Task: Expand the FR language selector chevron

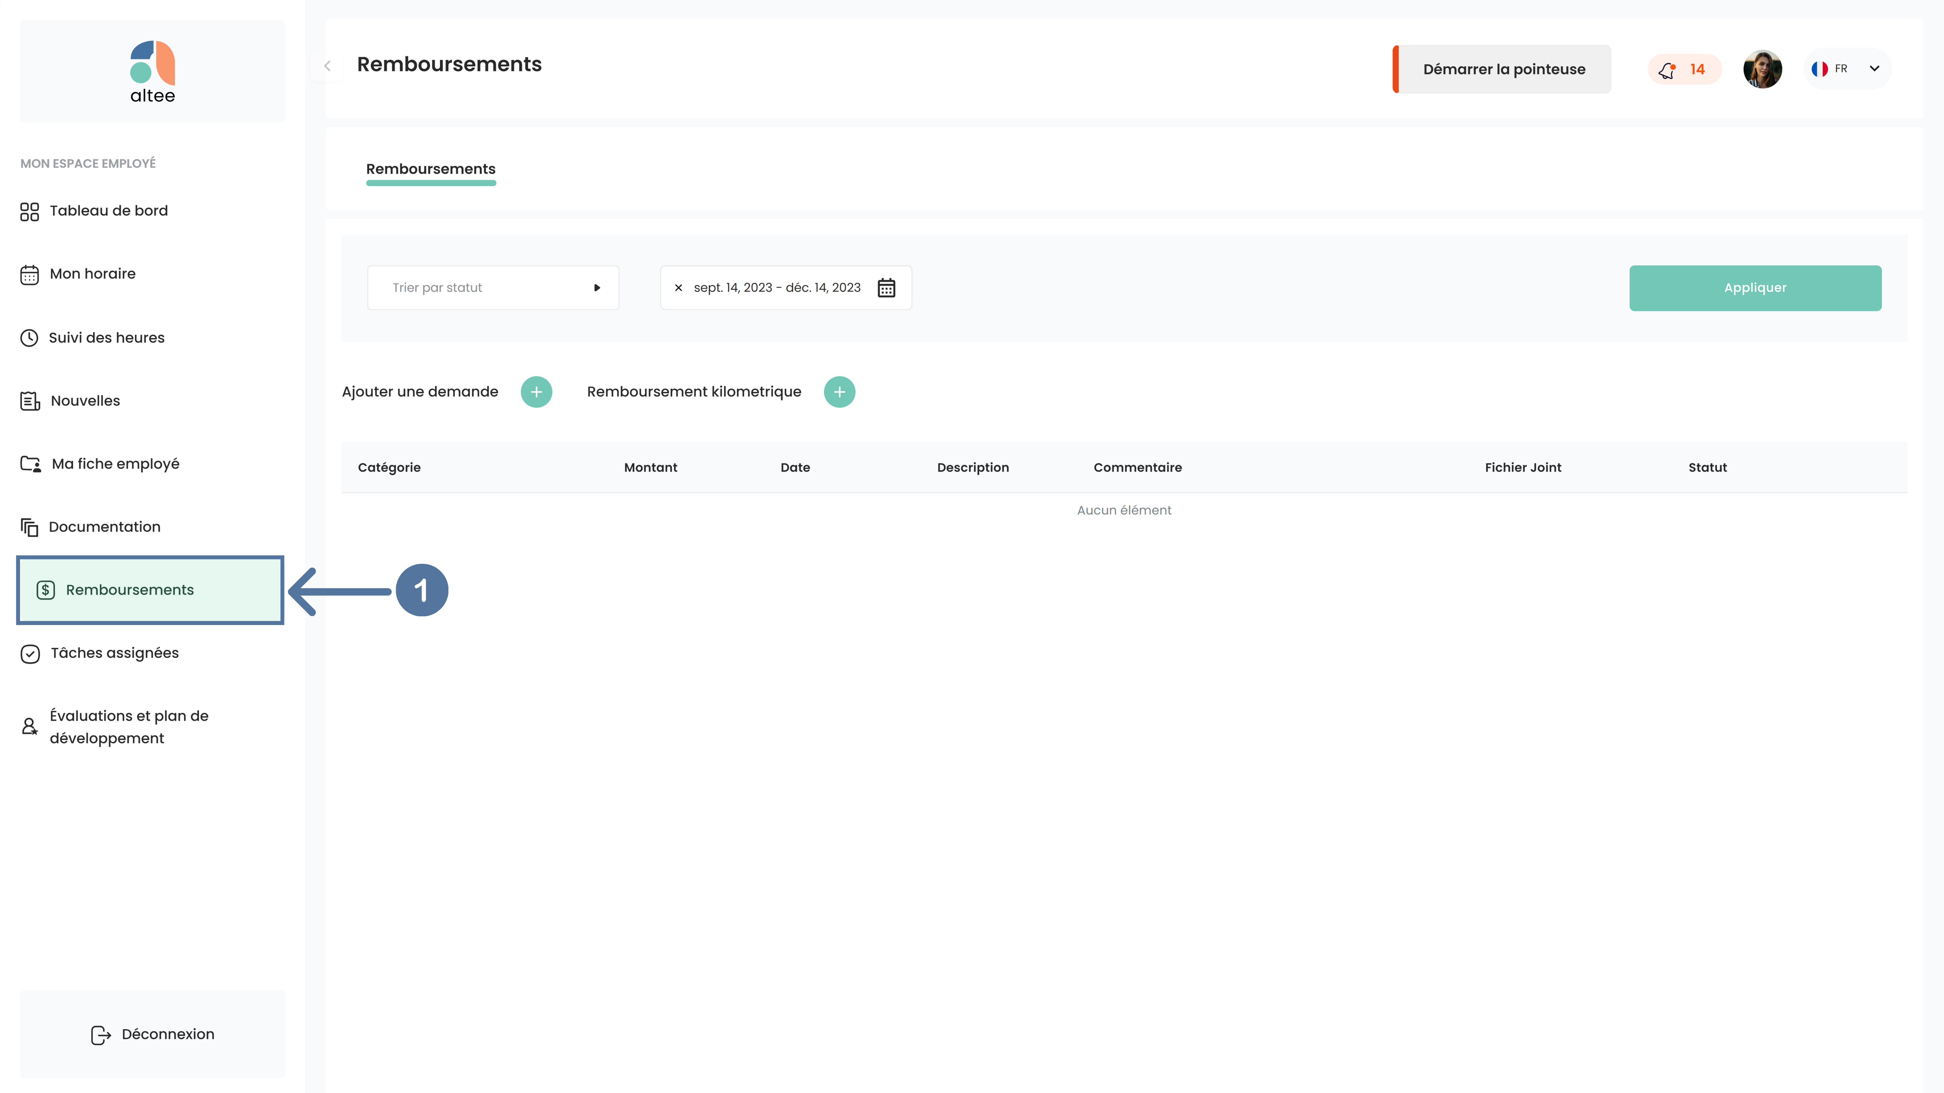Action: pos(1875,69)
